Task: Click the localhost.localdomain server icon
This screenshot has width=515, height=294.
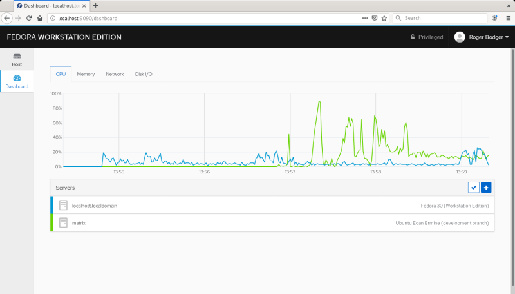Action: (x=63, y=205)
